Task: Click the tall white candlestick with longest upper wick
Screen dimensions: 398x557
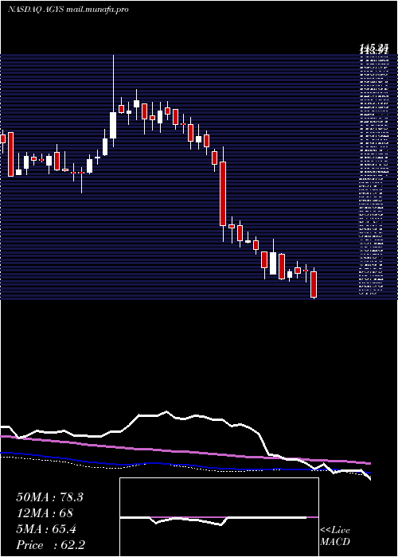Action: [x=113, y=125]
